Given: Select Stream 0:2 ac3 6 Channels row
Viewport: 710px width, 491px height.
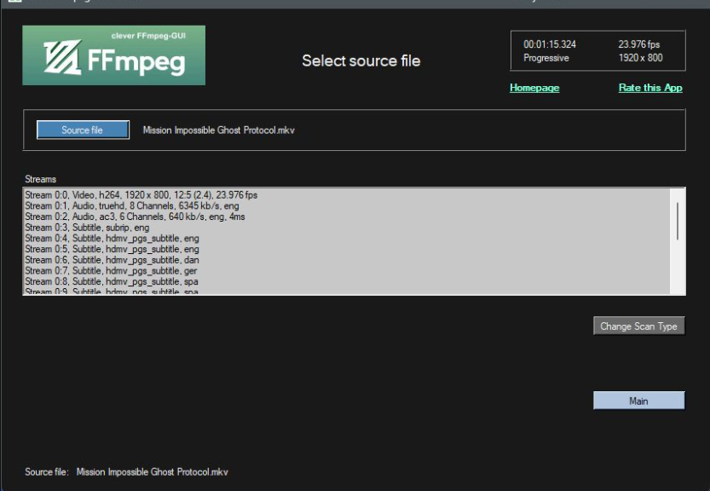Looking at the screenshot, I should click(346, 217).
